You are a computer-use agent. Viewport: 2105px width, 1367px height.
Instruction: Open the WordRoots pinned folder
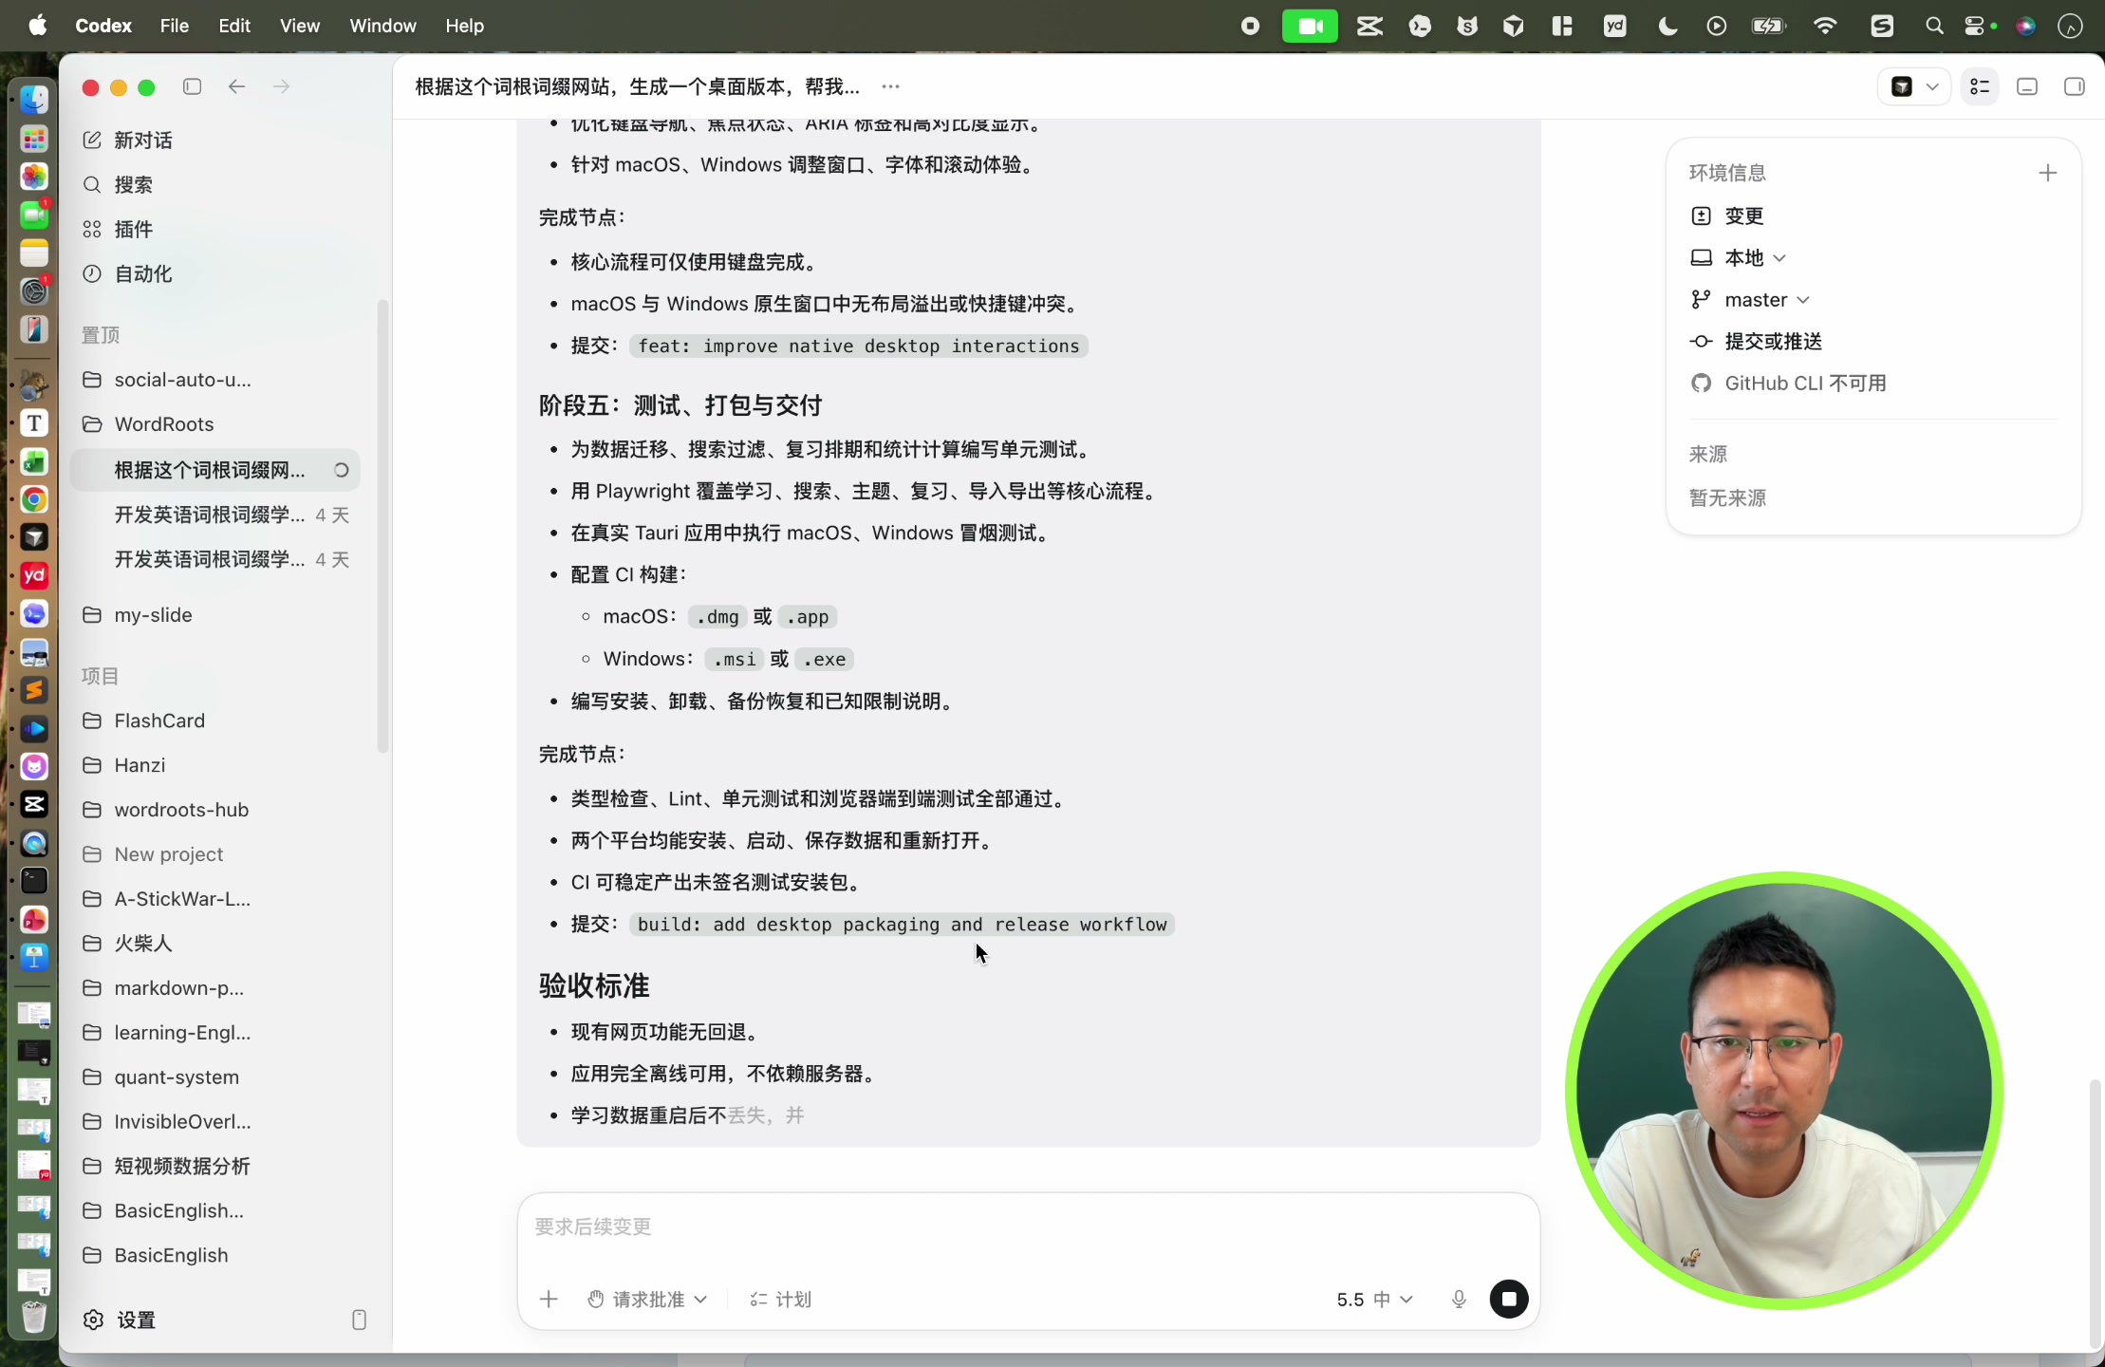point(215,424)
